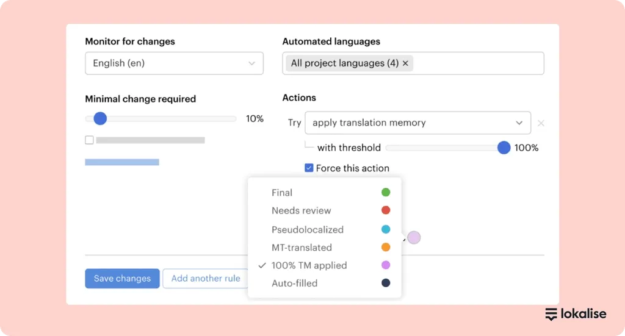625x336 pixels.
Task: Remove the All project languages tag
Action: [x=405, y=63]
